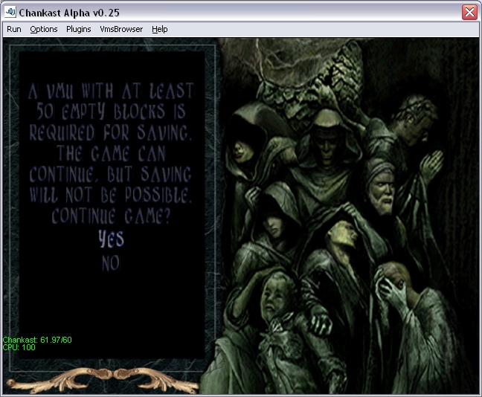The height and width of the screenshot is (397, 482).
Task: Open the VmsBrowser menu
Action: (x=121, y=29)
